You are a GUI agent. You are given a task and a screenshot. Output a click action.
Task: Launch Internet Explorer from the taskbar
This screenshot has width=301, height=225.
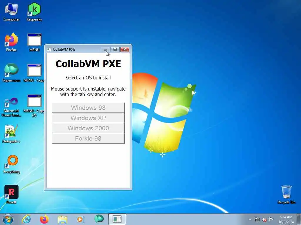click(x=26, y=219)
